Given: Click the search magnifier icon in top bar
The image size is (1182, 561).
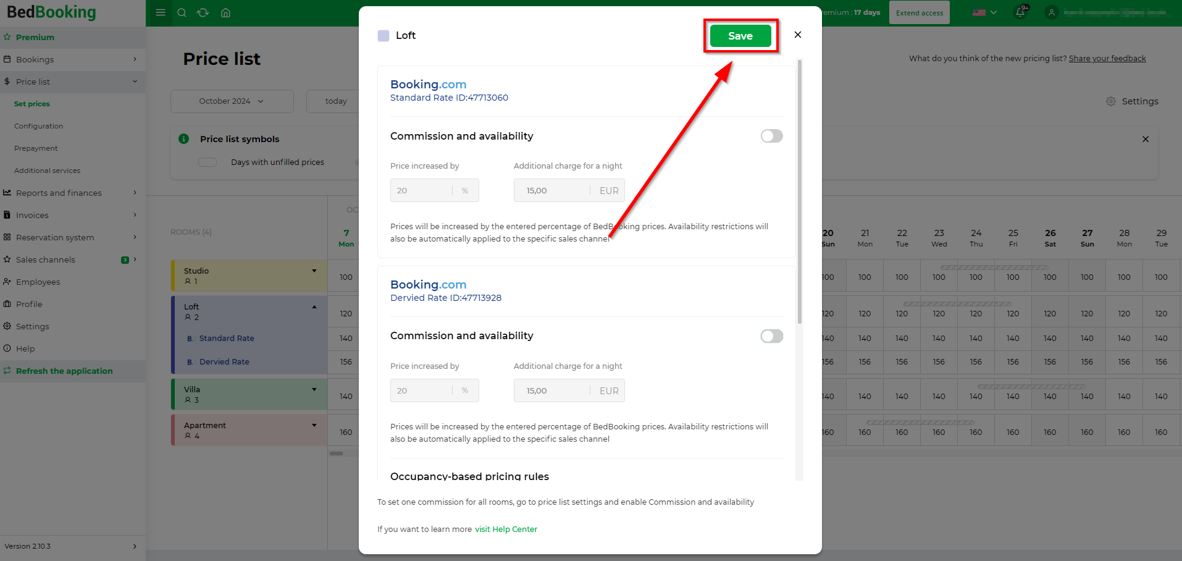Looking at the screenshot, I should [182, 12].
